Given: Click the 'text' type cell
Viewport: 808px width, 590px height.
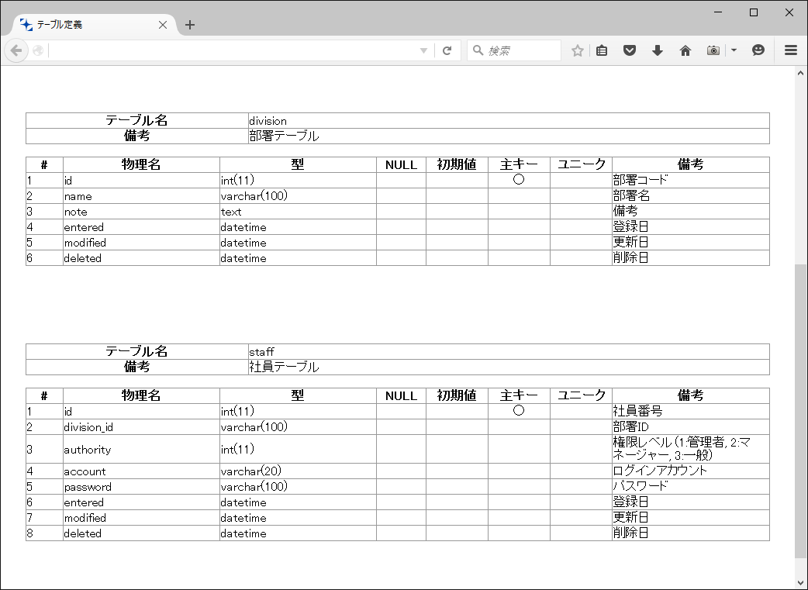Looking at the screenshot, I should 298,211.
